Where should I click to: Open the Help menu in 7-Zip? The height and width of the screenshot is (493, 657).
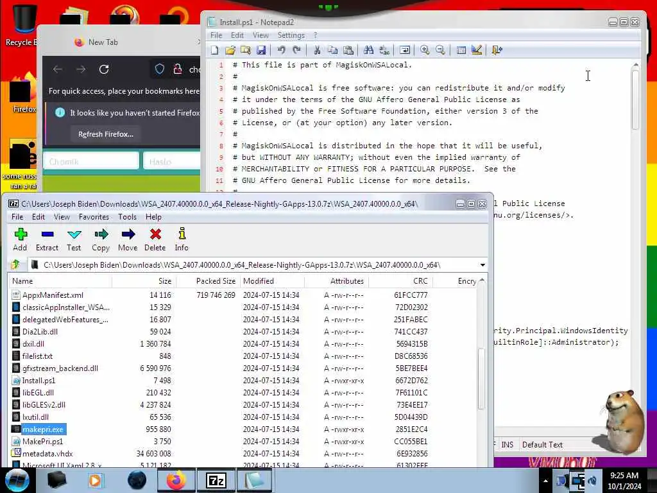point(153,217)
